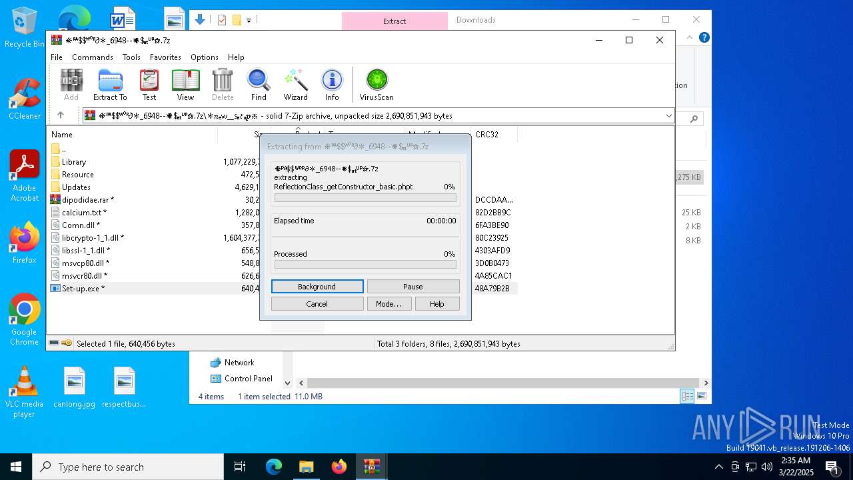Click the Delete trash icon in WinRAR
The height and width of the screenshot is (480, 853).
coord(223,85)
